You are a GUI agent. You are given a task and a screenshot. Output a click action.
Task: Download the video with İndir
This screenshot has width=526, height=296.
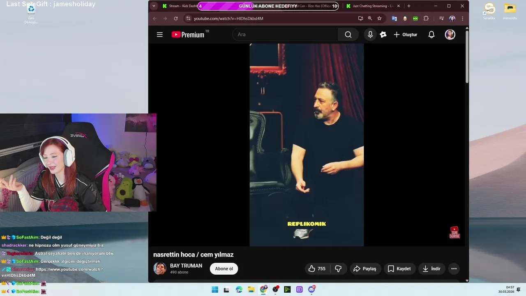pyautogui.click(x=431, y=269)
